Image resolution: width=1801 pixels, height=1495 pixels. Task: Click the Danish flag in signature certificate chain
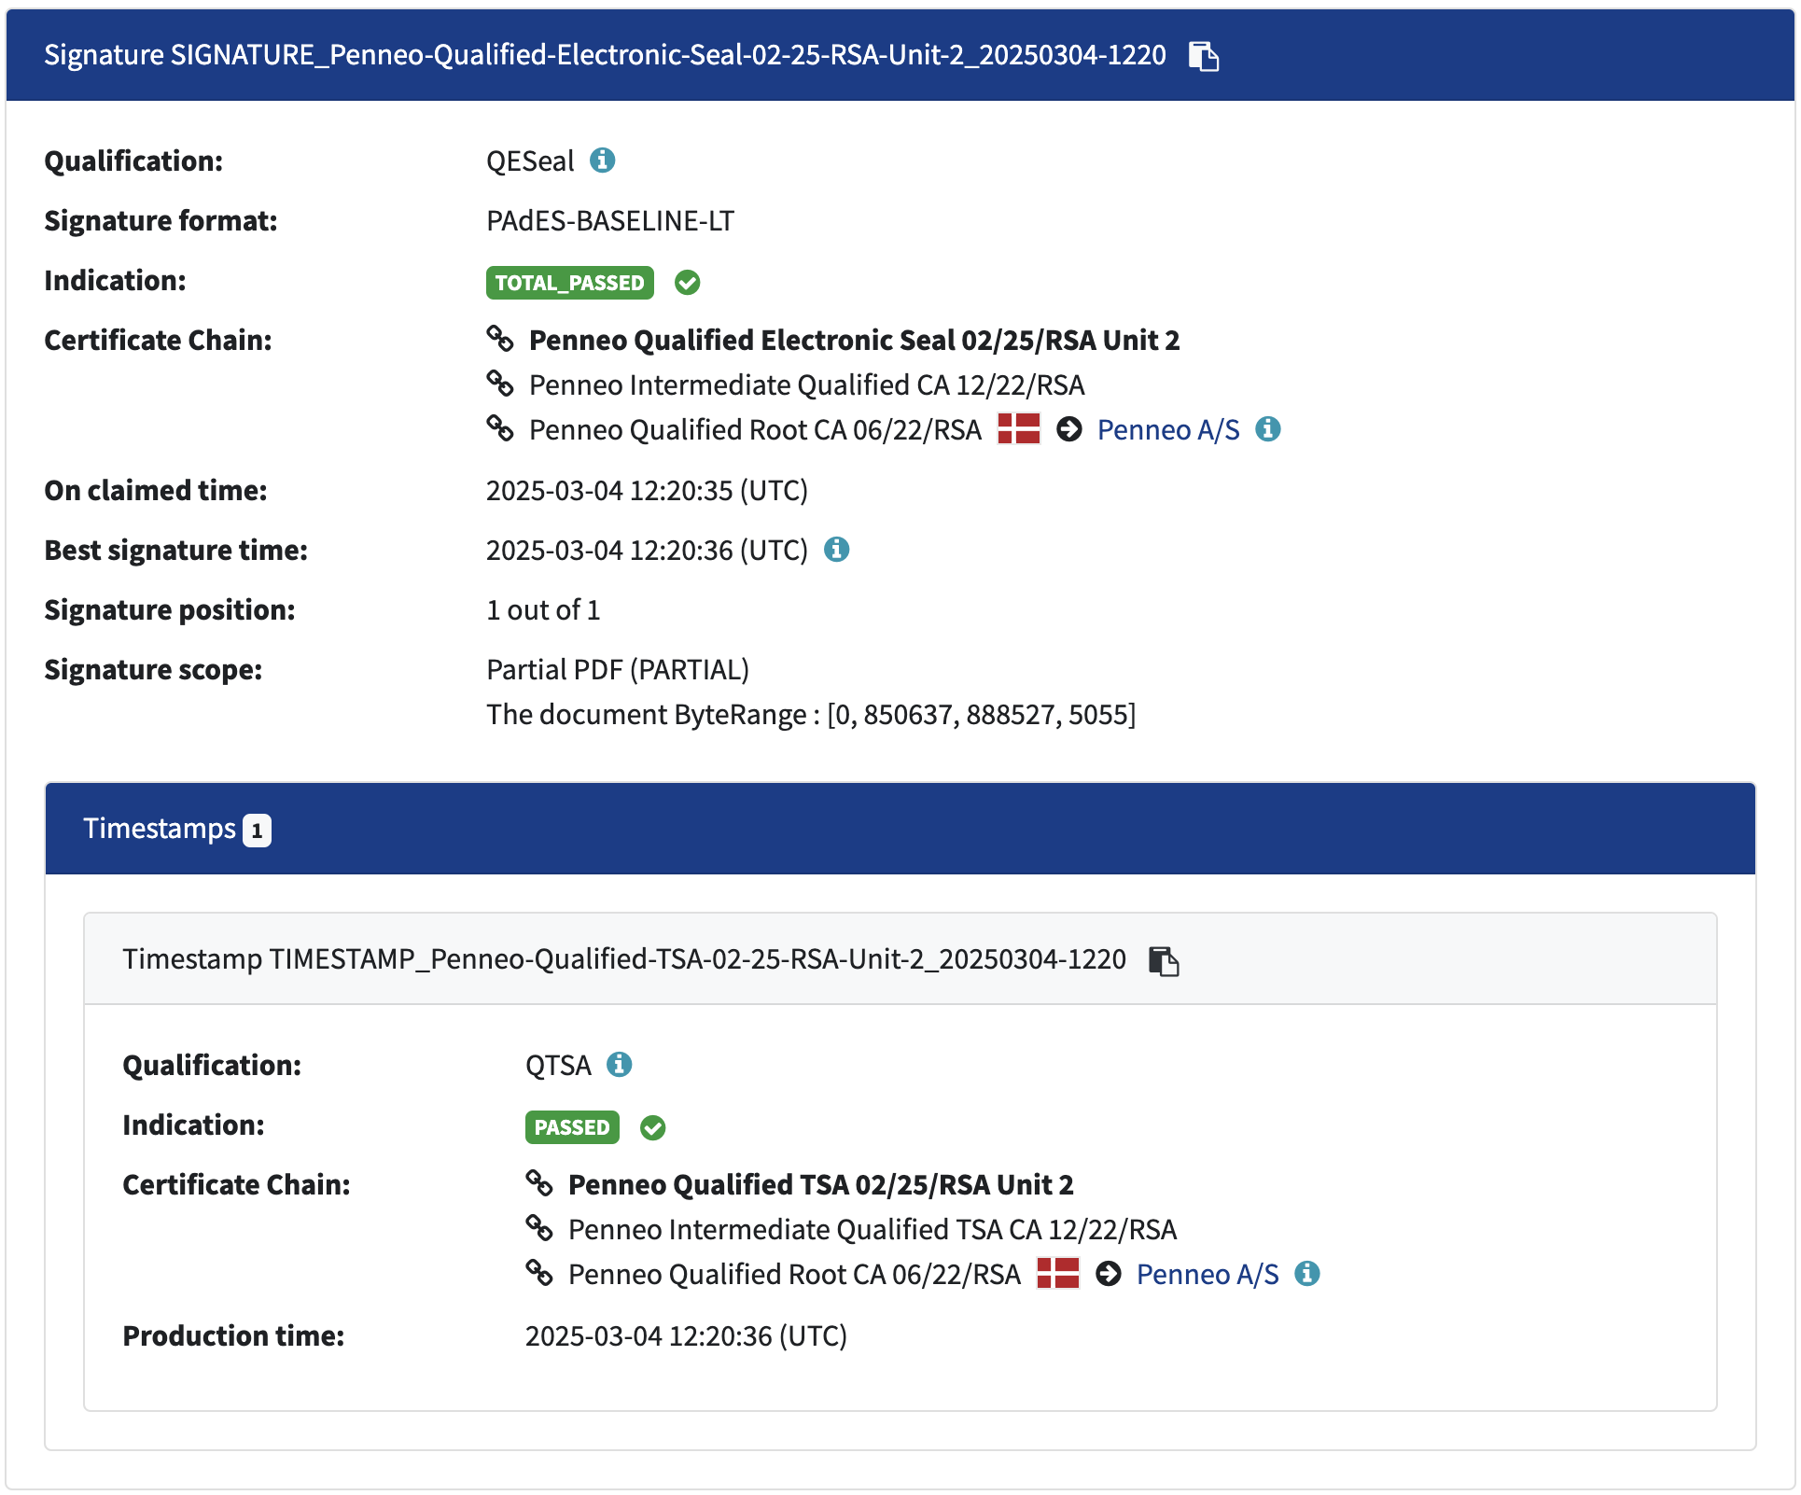[x=1019, y=429]
